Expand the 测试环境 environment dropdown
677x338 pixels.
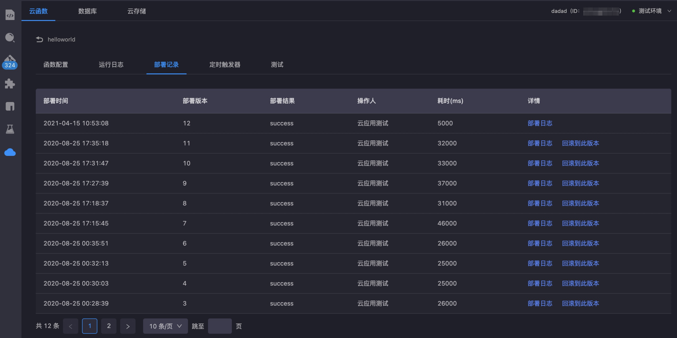(652, 11)
